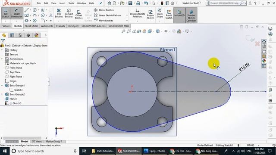Open View Orientation in heads-up toolbar
Screen dimensions: 276x155
150,31
